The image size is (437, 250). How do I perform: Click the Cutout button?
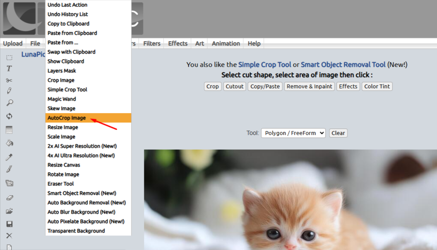tap(234, 86)
